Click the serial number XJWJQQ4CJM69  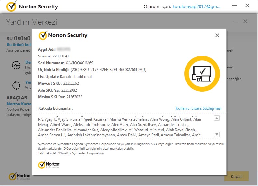pyautogui.click(x=79, y=63)
